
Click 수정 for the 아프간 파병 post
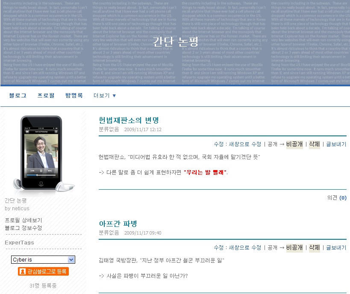pyautogui.click(x=218, y=247)
